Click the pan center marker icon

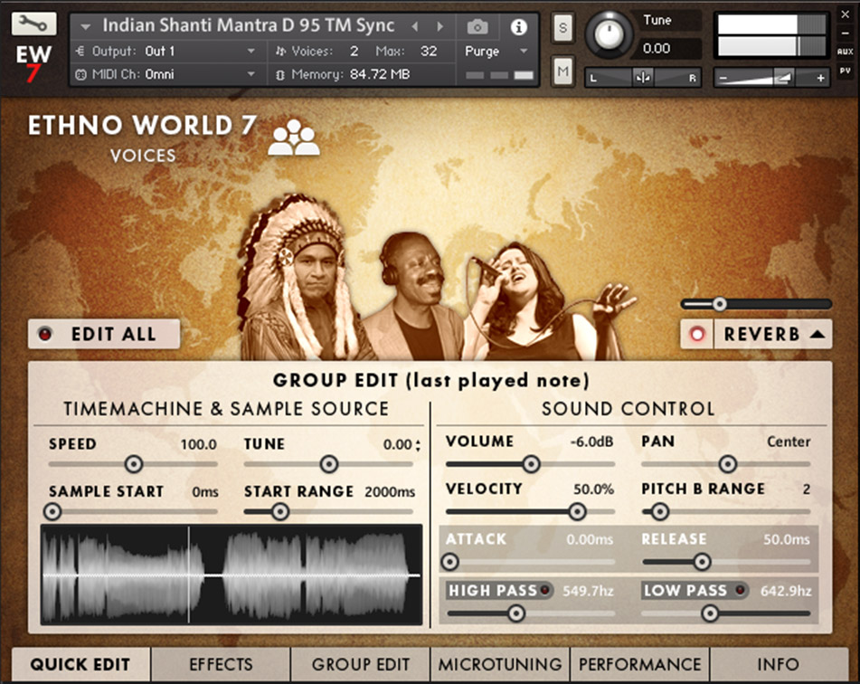point(643,78)
